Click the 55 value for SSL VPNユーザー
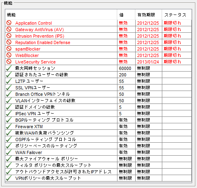 tap(122, 88)
